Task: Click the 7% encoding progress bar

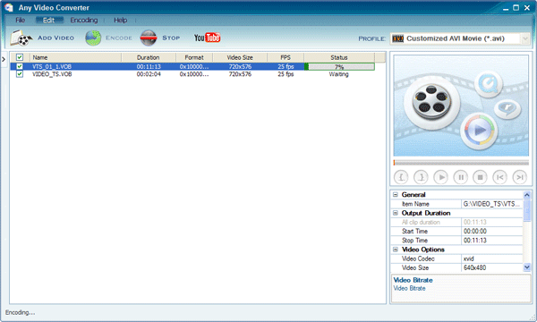Action: click(x=339, y=67)
